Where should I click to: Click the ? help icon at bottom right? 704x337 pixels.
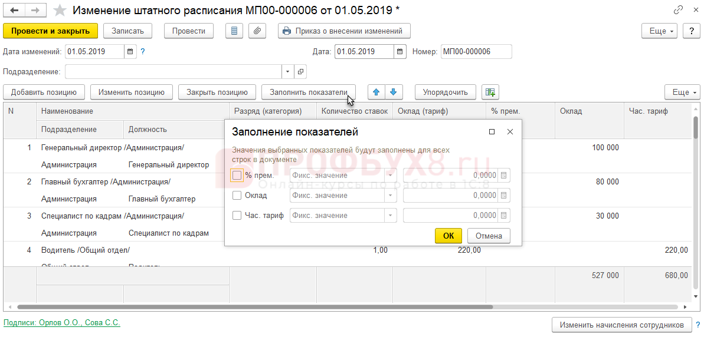click(698, 324)
